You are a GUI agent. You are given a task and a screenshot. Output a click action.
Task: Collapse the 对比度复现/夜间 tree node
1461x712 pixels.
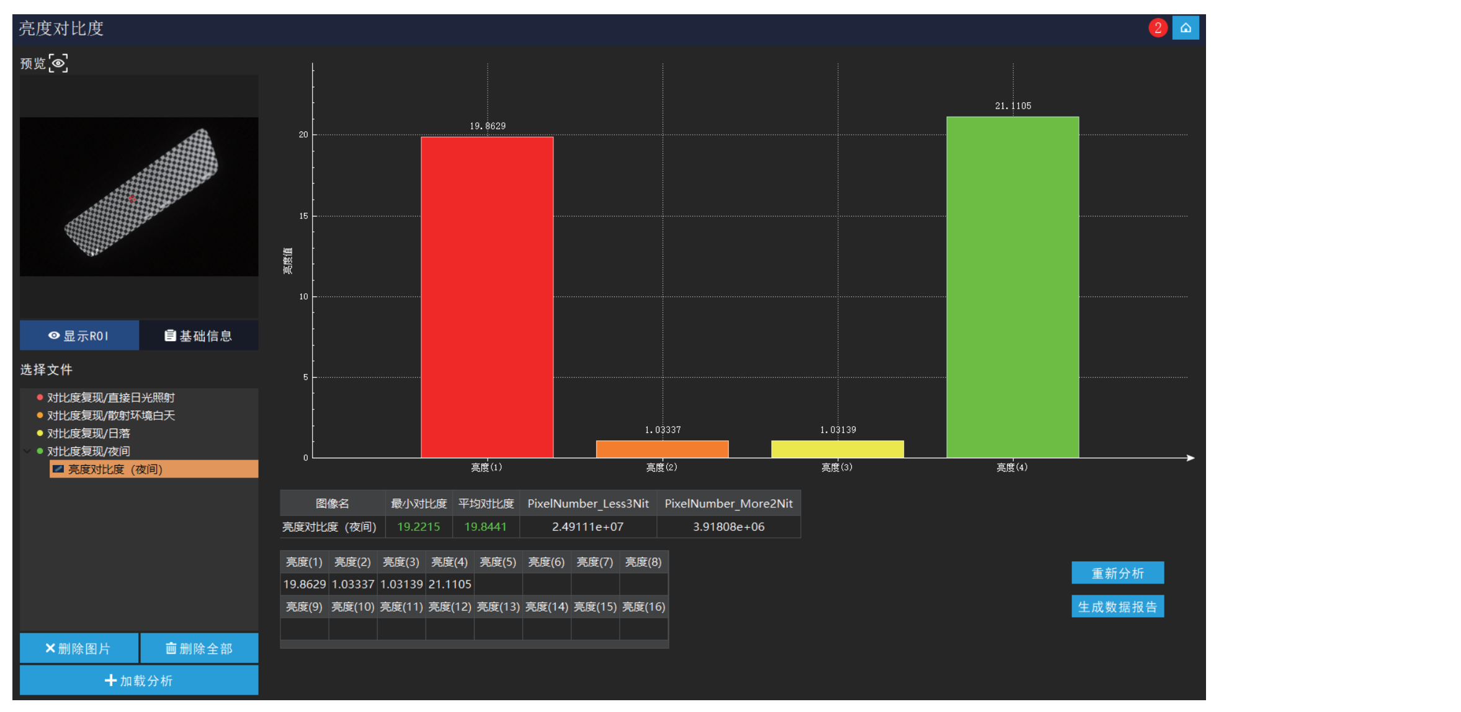pos(27,452)
